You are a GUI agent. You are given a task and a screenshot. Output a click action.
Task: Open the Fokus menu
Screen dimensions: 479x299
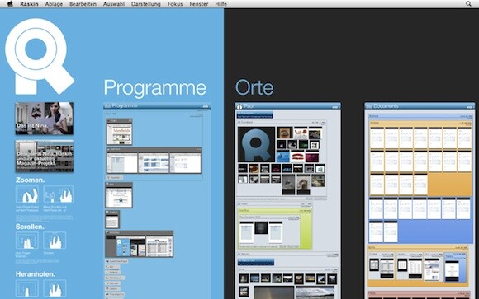175,4
